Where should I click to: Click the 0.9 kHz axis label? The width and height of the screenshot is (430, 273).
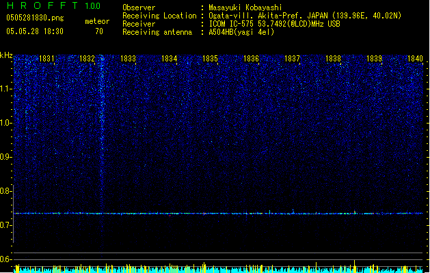coord(6,157)
